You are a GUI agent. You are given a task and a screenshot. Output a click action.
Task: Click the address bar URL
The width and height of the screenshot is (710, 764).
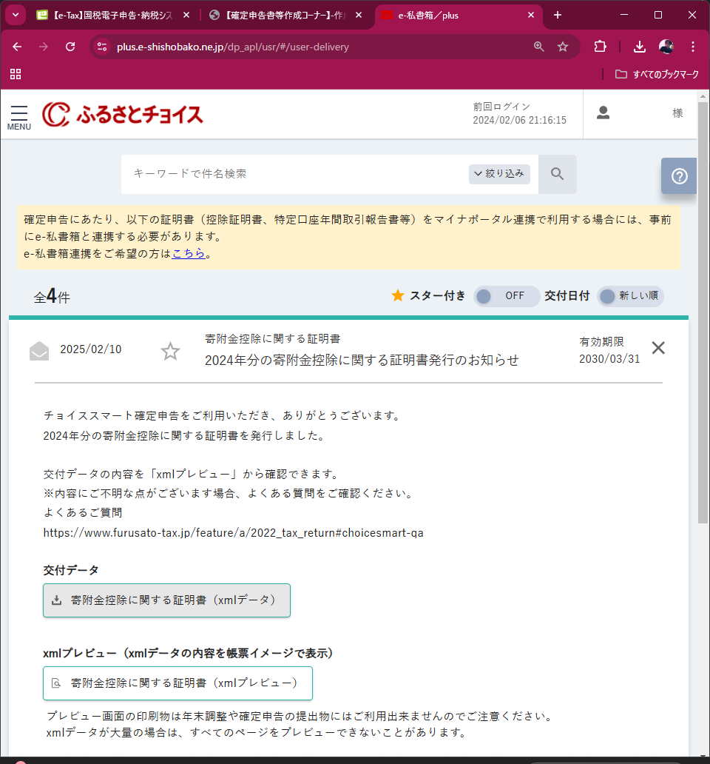click(233, 47)
